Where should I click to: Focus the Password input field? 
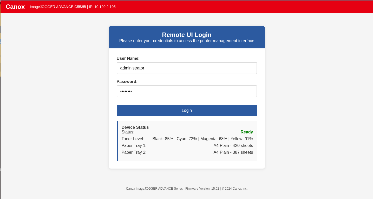coord(187,91)
